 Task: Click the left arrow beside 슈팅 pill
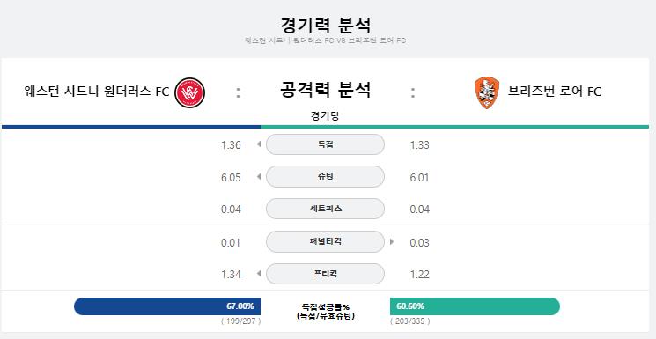pyautogui.click(x=259, y=177)
